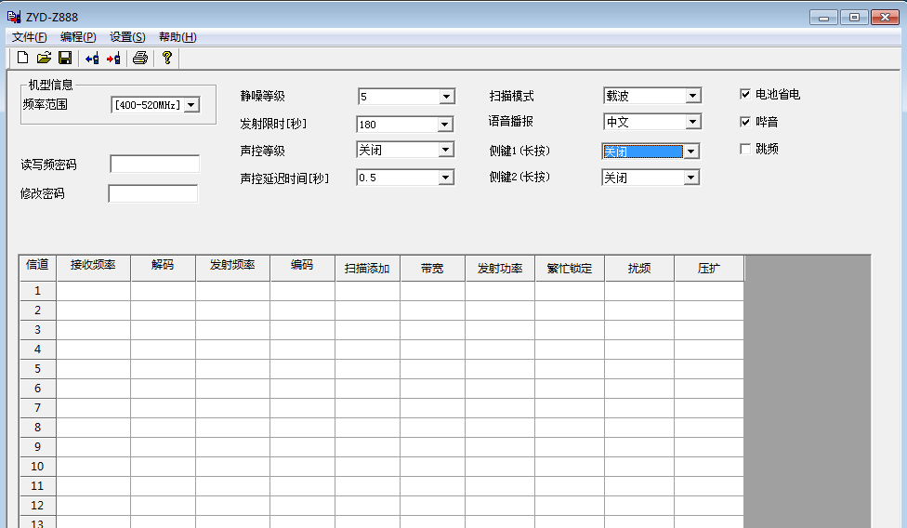Image resolution: width=907 pixels, height=528 pixels.
Task: Click the blue-arrow radio transfer icon
Action: (x=92, y=59)
